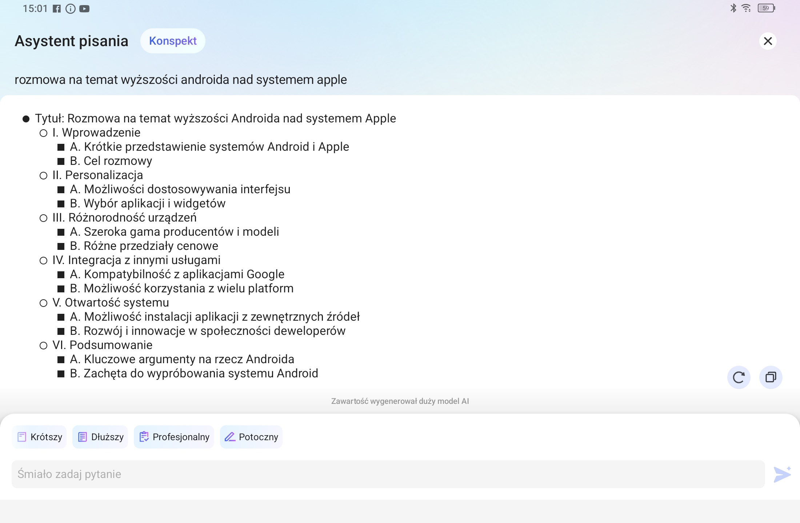Tap the battery level indicator

[767, 8]
